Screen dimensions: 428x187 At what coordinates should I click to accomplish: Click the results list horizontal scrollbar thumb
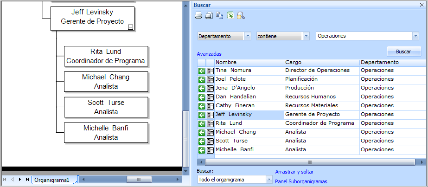coord(310,162)
